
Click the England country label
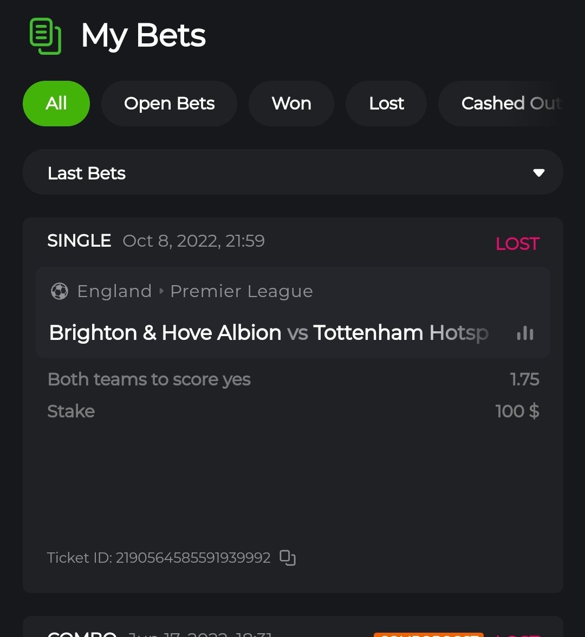[x=114, y=292]
